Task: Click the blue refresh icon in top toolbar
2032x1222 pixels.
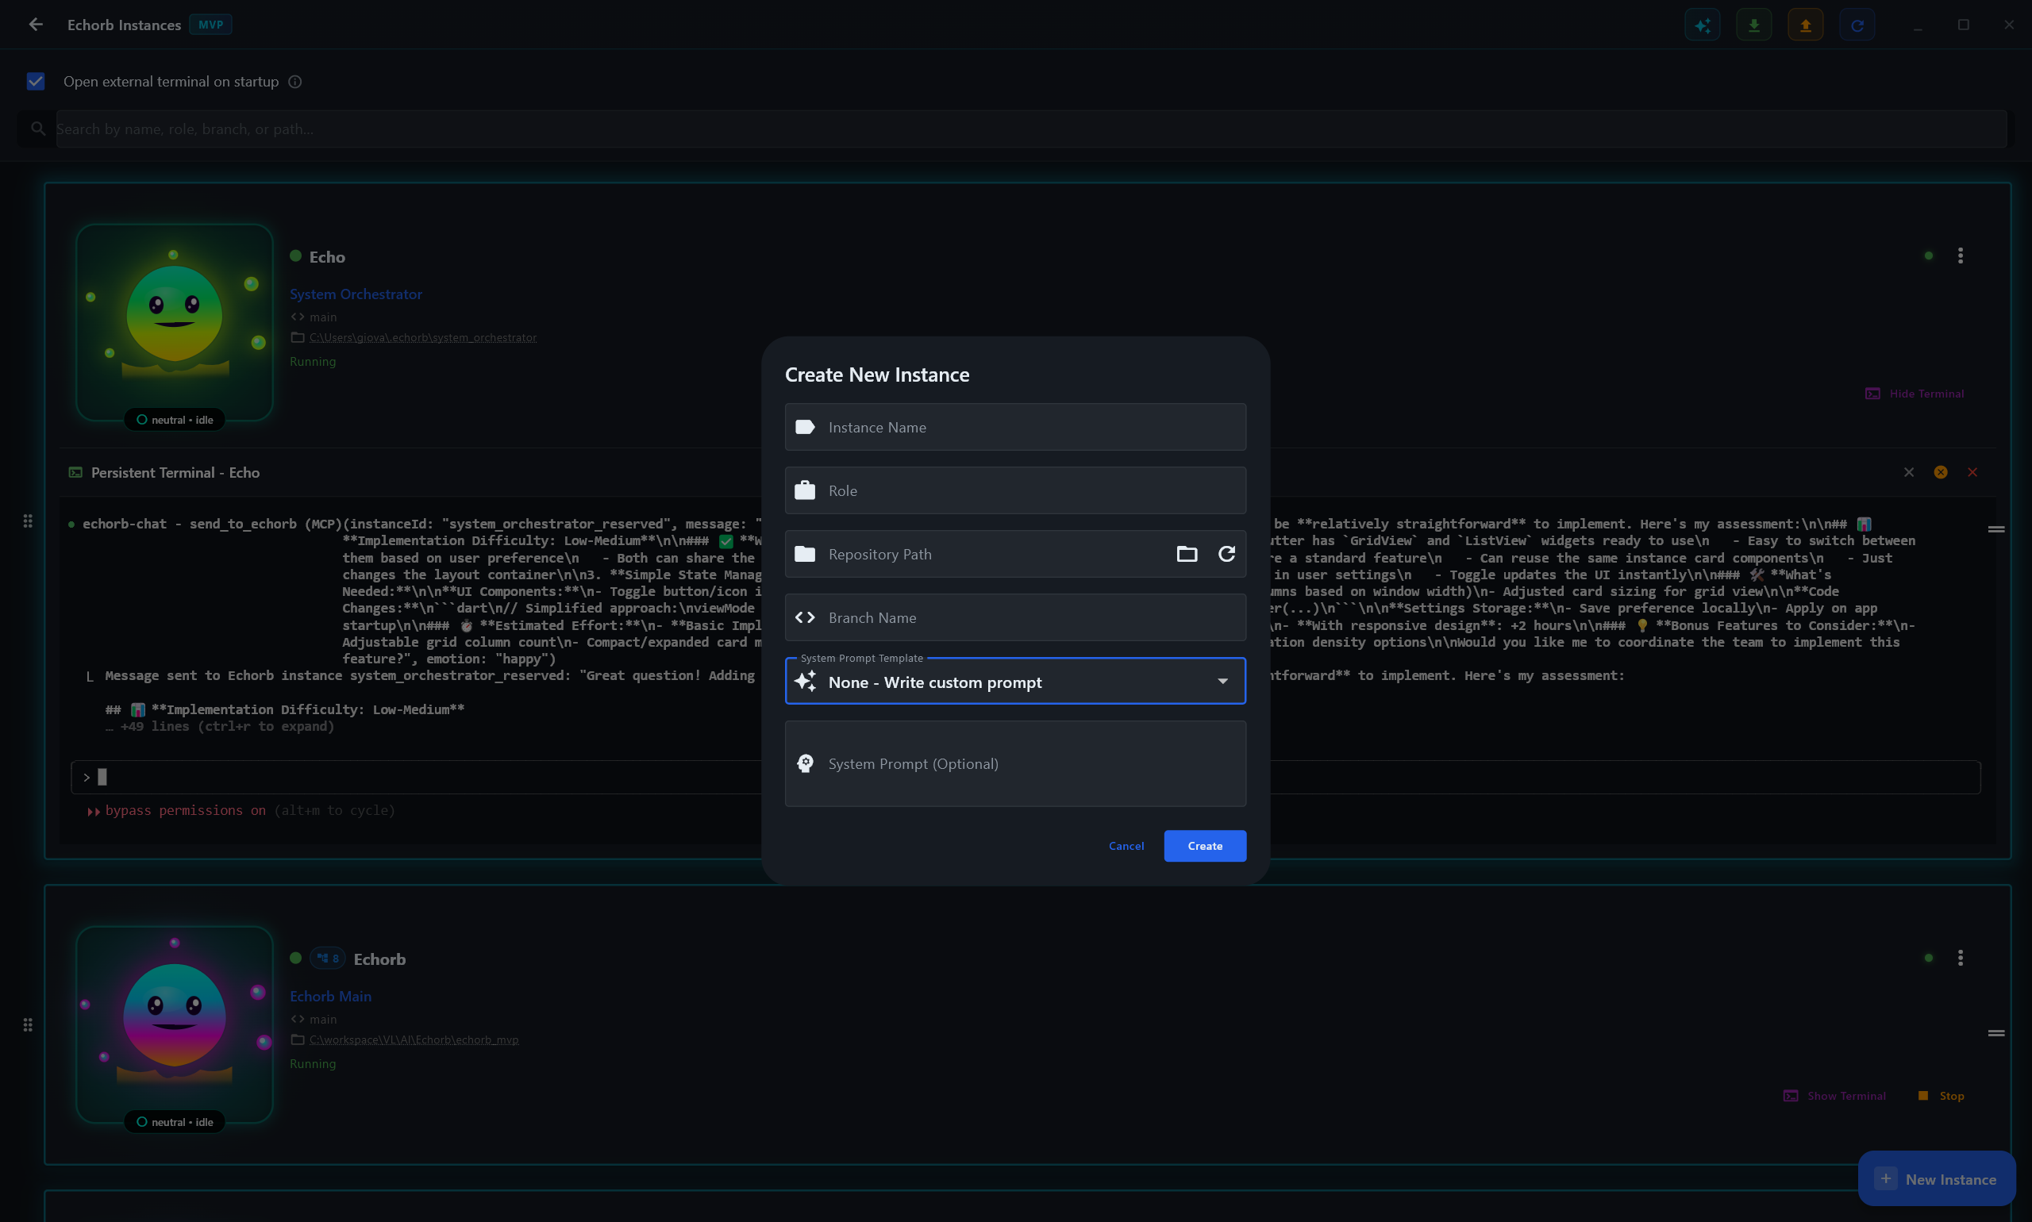Action: pyautogui.click(x=1857, y=25)
